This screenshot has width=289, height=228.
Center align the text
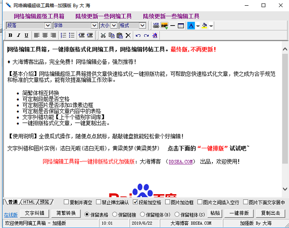click(45, 35)
